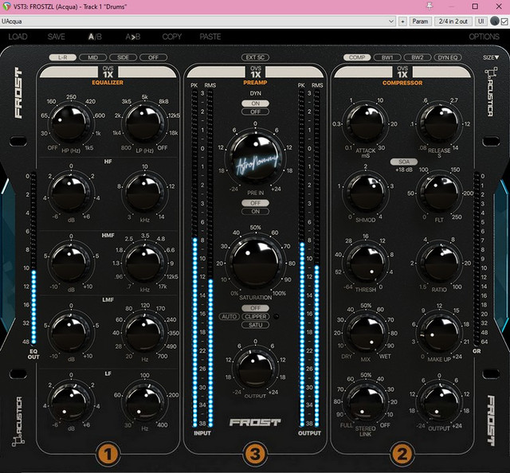
Task: Enable the AUTO button
Action: pos(229,317)
